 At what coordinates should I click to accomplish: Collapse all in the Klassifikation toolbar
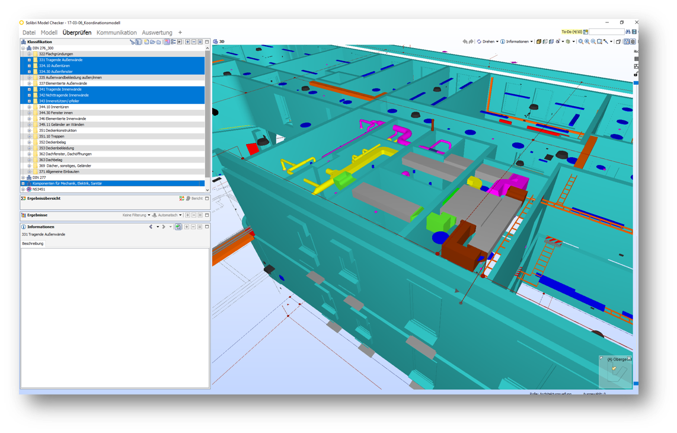[194, 42]
